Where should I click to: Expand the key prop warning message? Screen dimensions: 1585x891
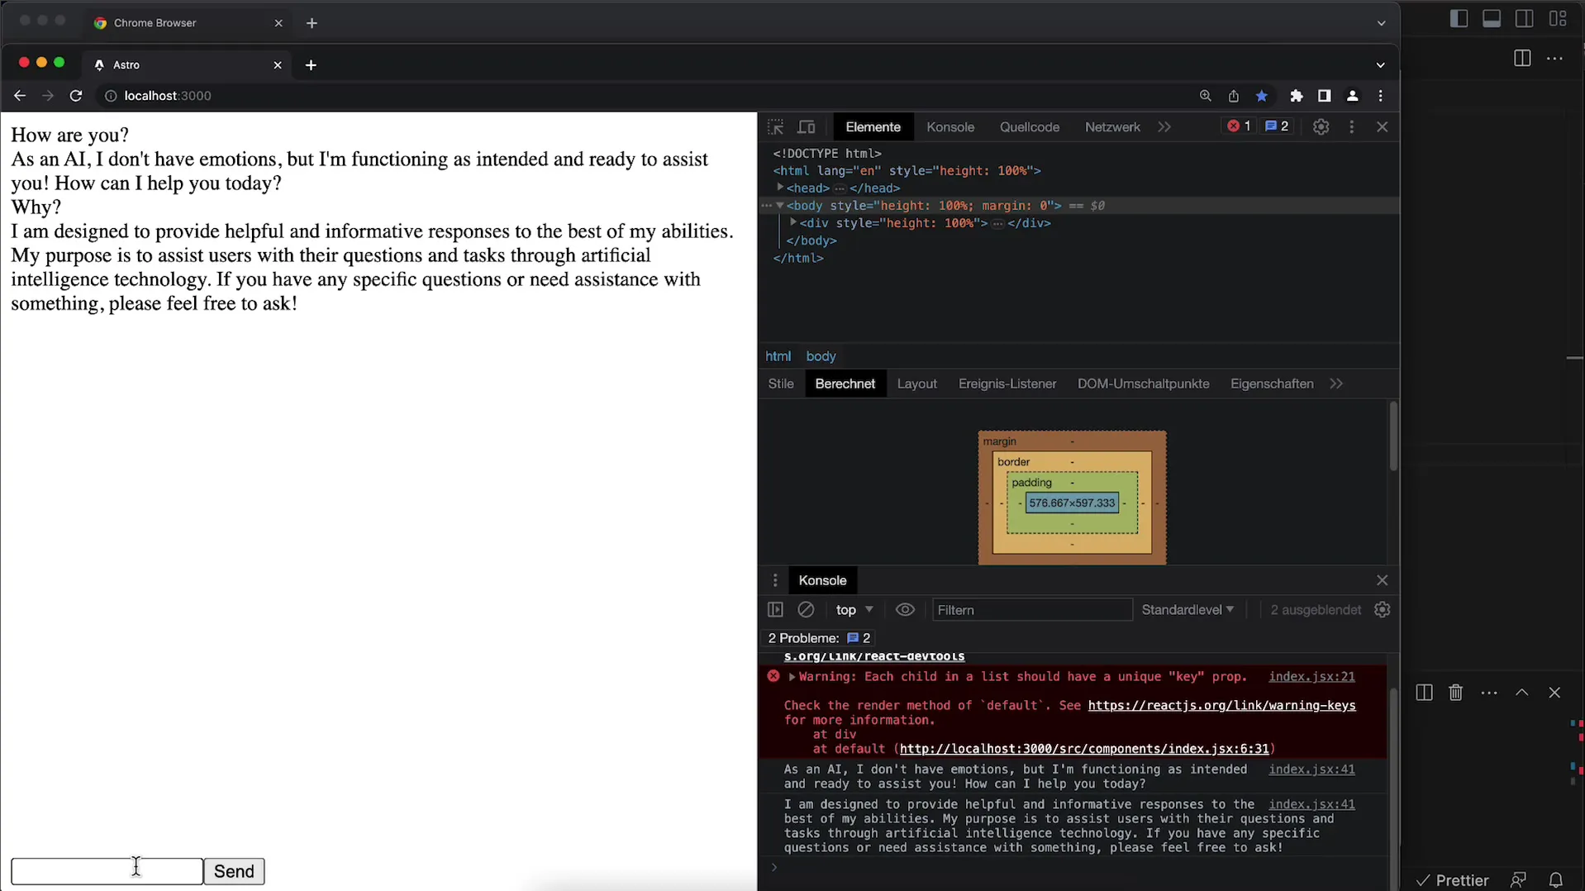(x=792, y=677)
